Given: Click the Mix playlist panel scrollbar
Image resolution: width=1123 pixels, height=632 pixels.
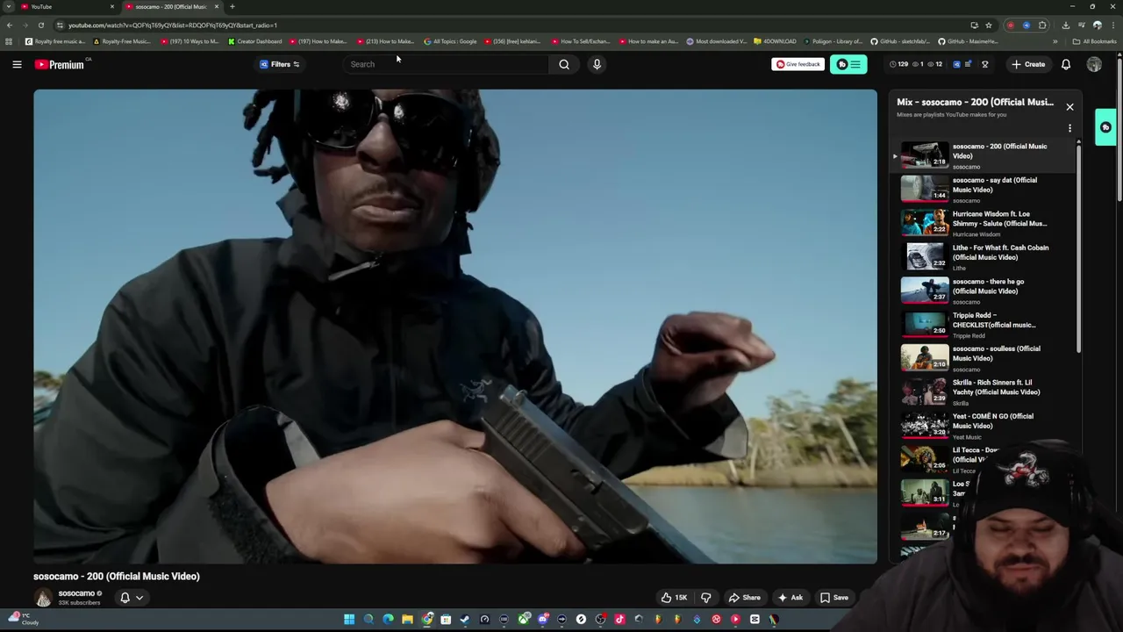Looking at the screenshot, I should pos(1078,250).
